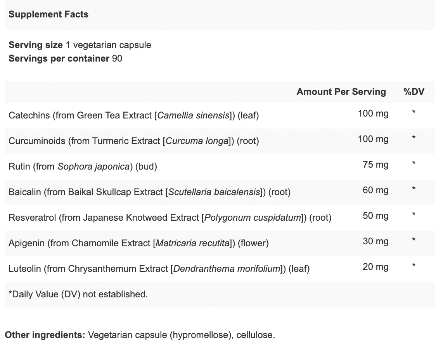The height and width of the screenshot is (350, 436).
Task: Select the Apigenin Chamomile Extract row
Action: point(220,243)
